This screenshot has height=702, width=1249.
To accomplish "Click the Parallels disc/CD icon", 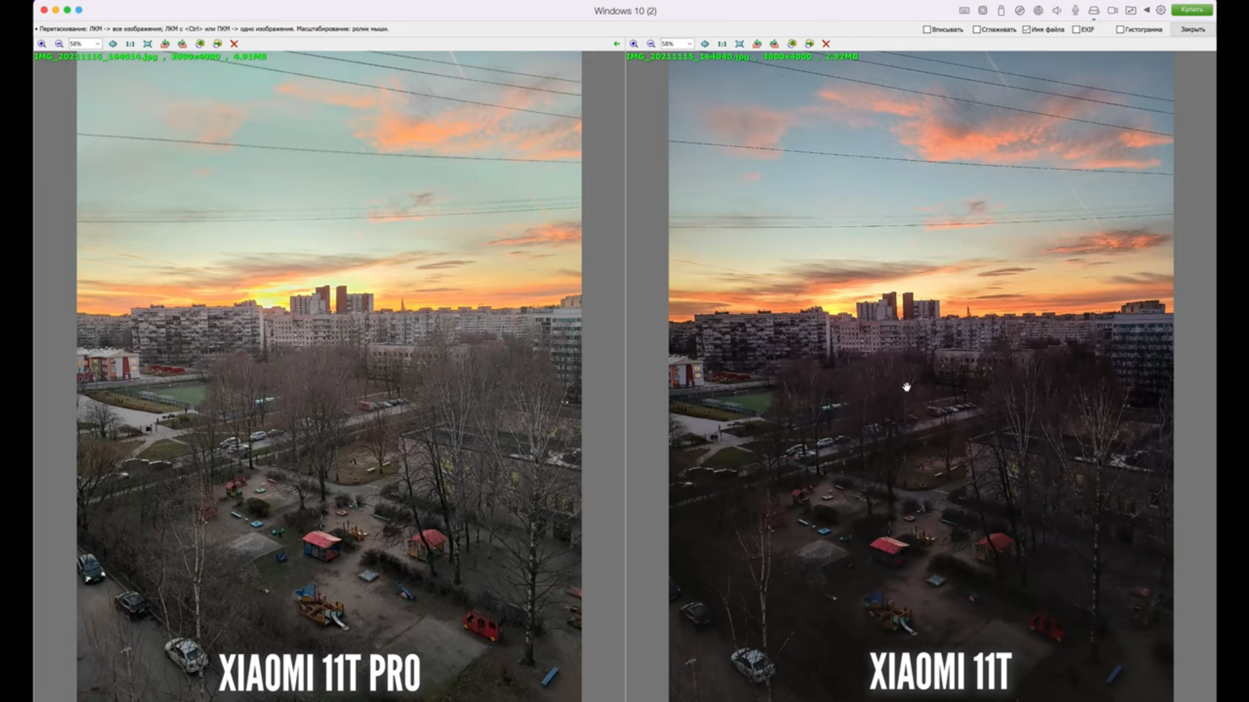I will (x=1020, y=10).
